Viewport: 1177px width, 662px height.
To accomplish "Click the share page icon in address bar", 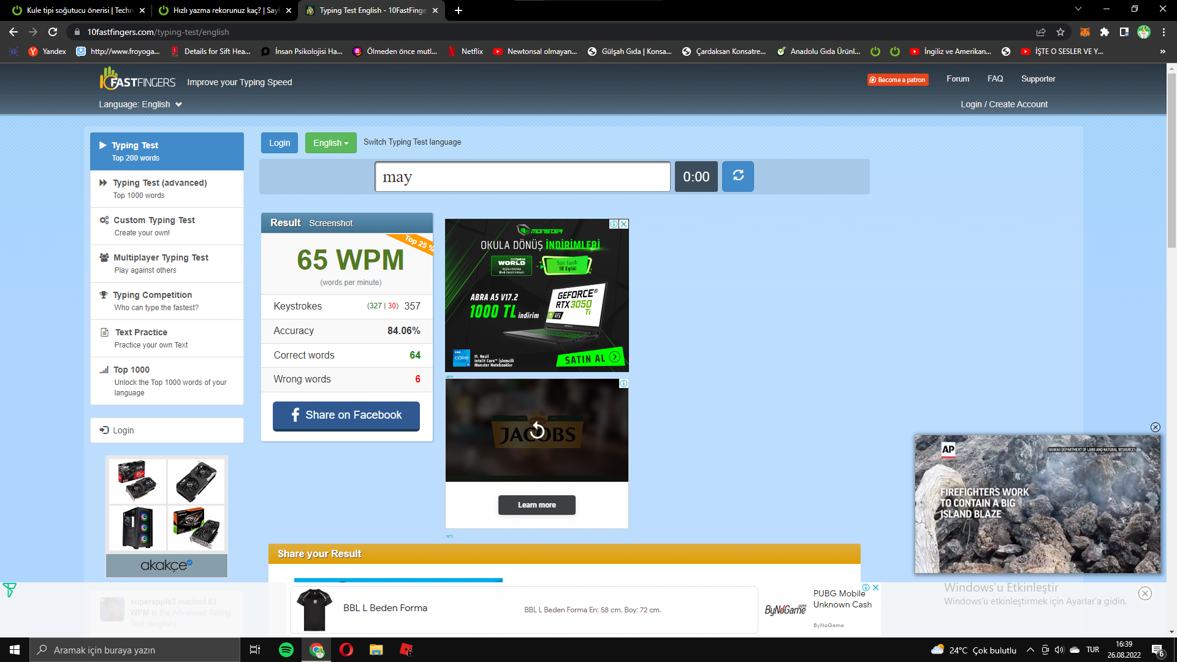I will [1041, 32].
